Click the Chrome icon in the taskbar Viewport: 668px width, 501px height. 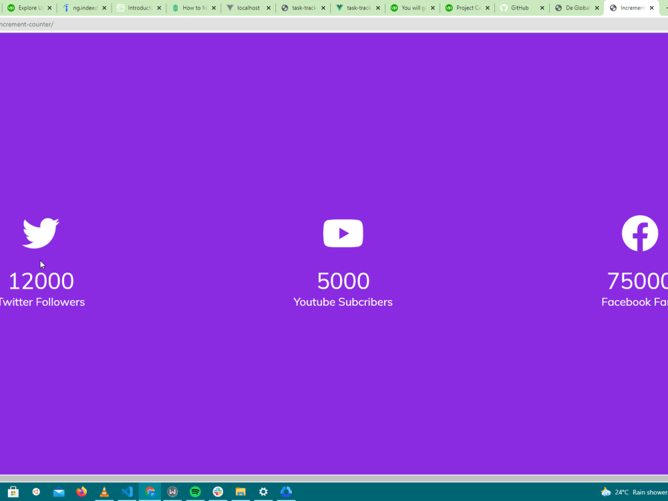click(x=150, y=492)
